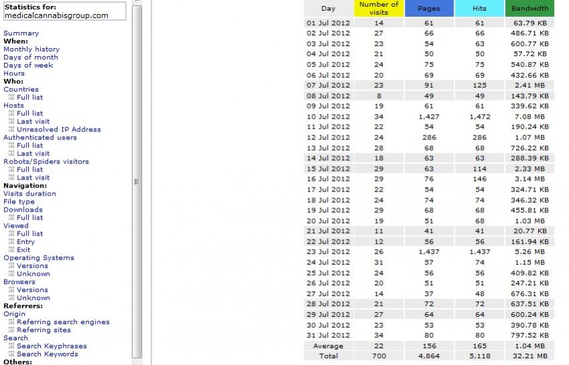This screenshot has width=569, height=365.
Task: Click the icon beside Hosts Last visit
Action: [11, 121]
